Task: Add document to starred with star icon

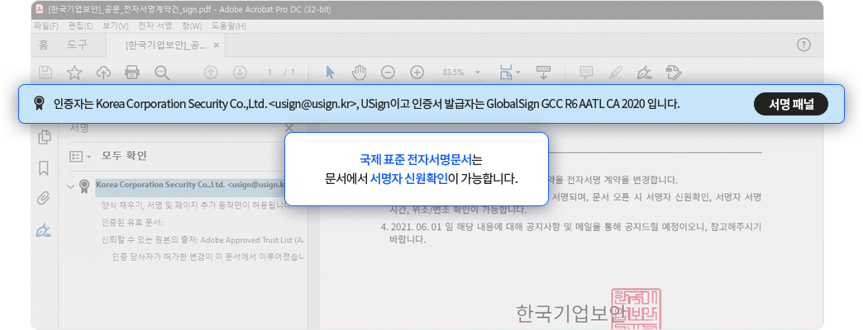Action: coord(74,72)
